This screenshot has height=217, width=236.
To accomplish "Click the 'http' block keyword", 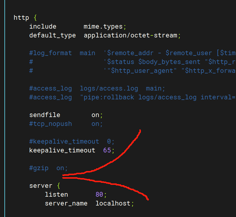I will (21, 18).
